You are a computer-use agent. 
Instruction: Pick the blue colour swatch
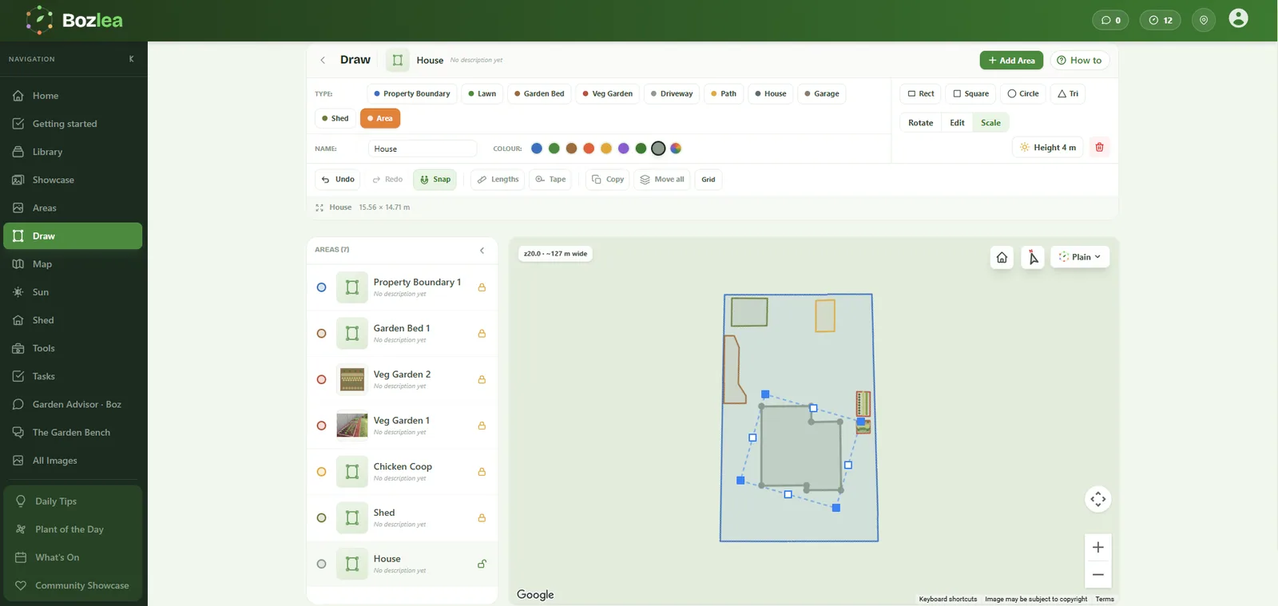pos(537,149)
